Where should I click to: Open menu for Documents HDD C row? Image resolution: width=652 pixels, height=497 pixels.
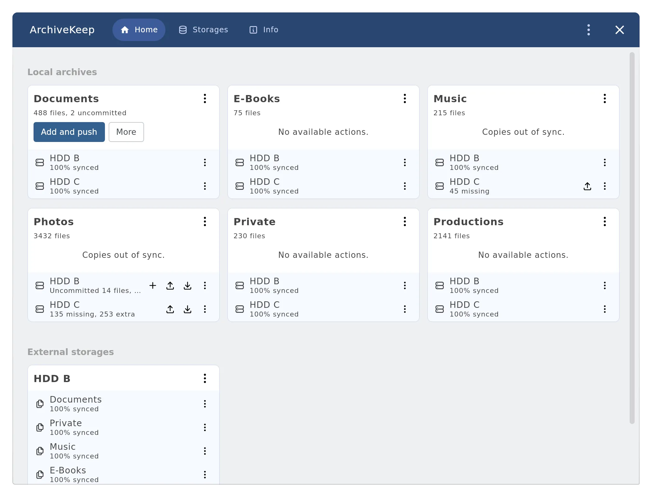click(x=205, y=186)
